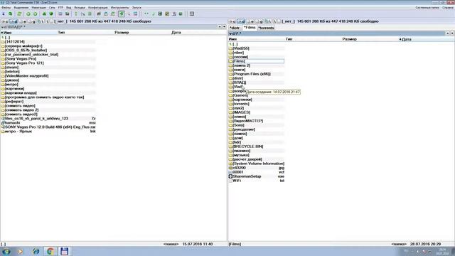Screen dimensions: 455x256
Task: Select drive c in left panel
Action: (5, 21)
